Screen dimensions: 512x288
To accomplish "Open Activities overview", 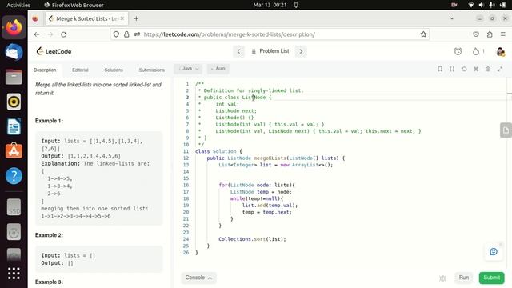I will click(18, 5).
